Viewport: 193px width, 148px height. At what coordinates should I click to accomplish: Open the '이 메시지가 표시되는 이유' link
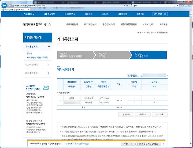(x=77, y=144)
